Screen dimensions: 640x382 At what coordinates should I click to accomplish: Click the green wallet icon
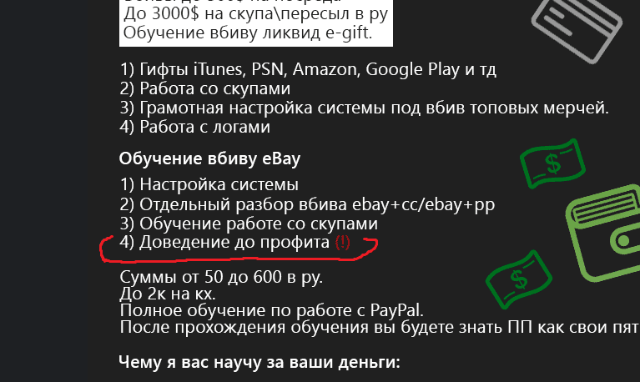click(x=604, y=234)
